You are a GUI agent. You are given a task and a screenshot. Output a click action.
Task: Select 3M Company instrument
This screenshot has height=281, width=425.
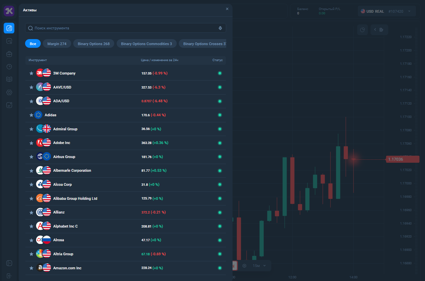126,73
